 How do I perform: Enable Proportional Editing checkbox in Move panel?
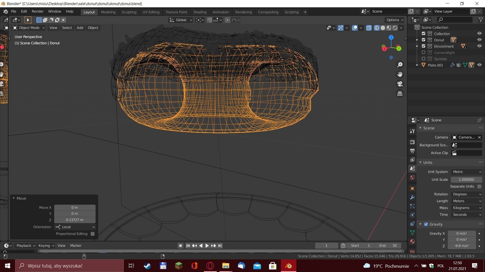[x=92, y=234]
